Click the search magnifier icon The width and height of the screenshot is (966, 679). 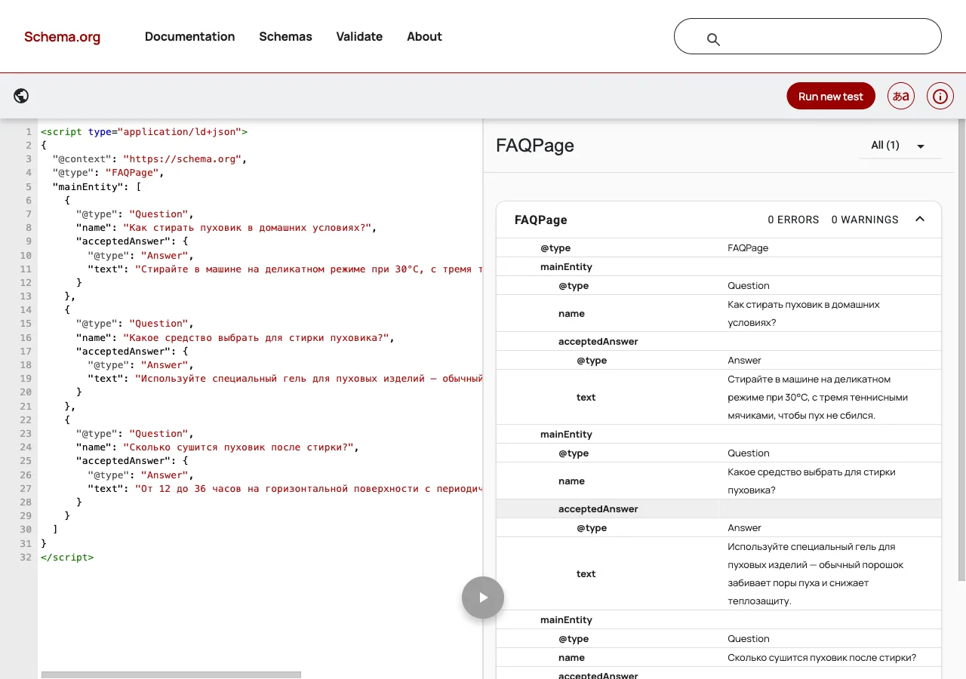pyautogui.click(x=713, y=39)
